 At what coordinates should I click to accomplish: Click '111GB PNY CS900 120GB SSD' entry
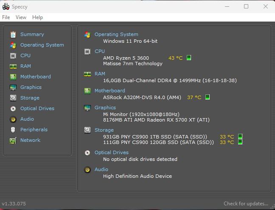tap(159, 142)
